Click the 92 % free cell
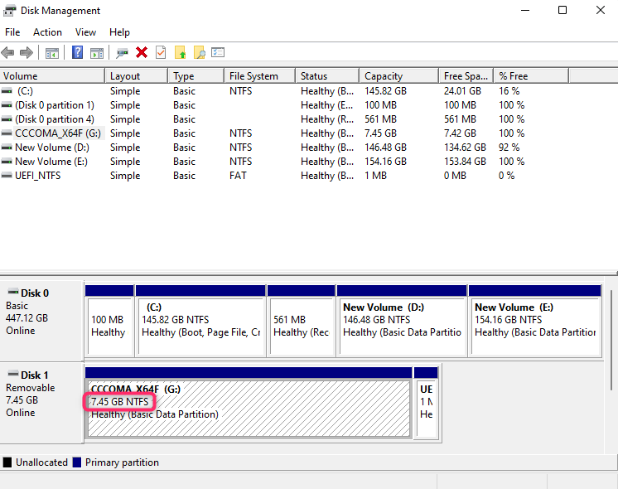 509,148
